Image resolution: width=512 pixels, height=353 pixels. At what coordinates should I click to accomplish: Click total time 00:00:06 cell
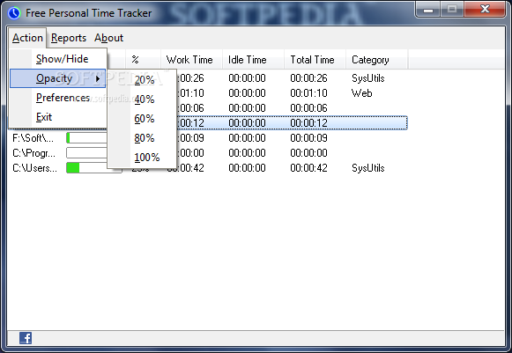[308, 108]
